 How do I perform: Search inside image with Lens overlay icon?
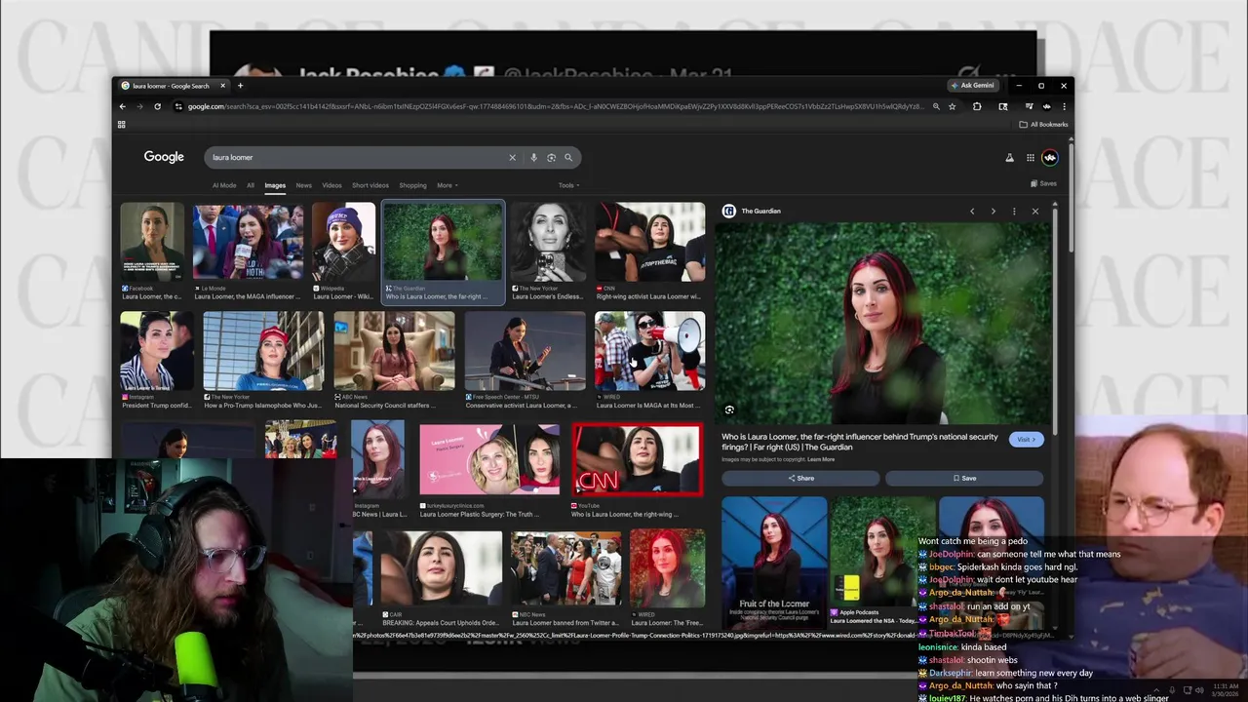(729, 410)
